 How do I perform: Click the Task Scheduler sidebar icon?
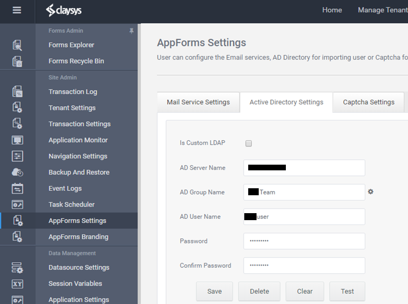click(18, 204)
